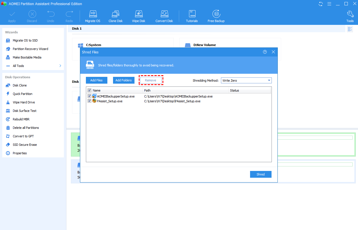Open the Shred Files help icon
The image size is (358, 230).
265,52
